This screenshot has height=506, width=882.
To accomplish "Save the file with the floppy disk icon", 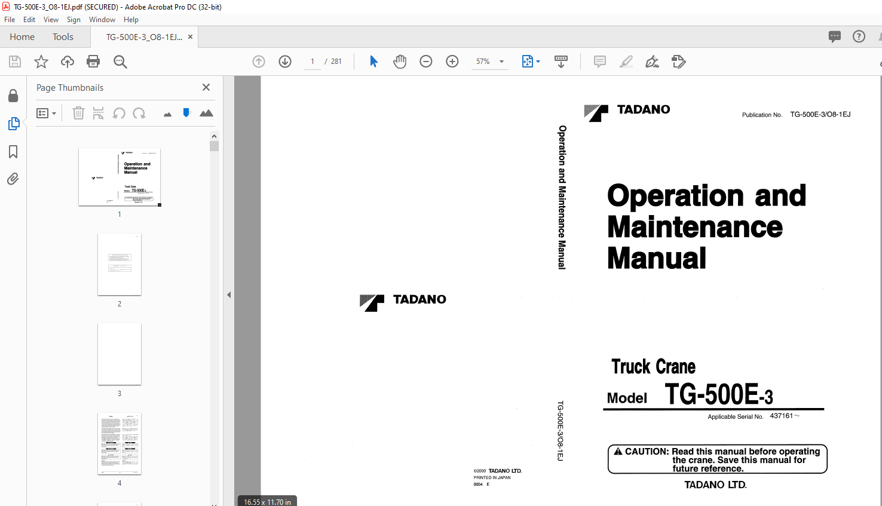I will point(15,62).
